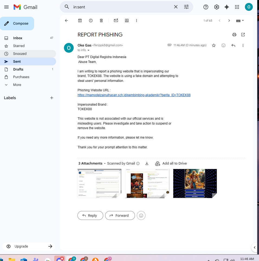
Task: Click the emoji reaction button beside Forward
Action: [x=141, y=216]
